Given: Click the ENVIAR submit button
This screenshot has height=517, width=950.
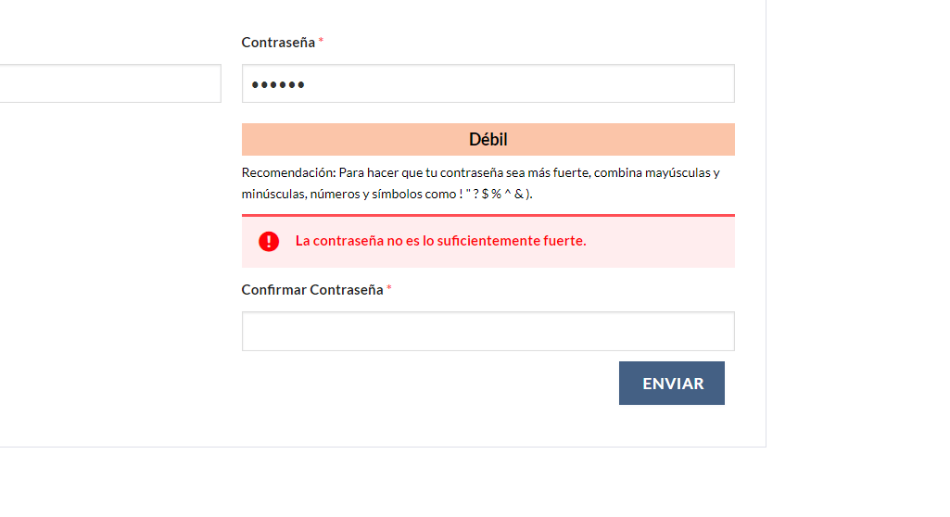Looking at the screenshot, I should click(671, 384).
